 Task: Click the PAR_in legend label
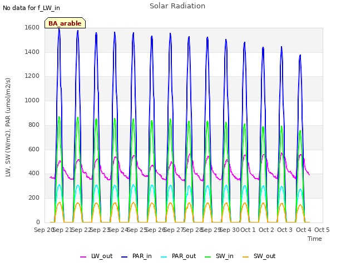tap(142, 256)
